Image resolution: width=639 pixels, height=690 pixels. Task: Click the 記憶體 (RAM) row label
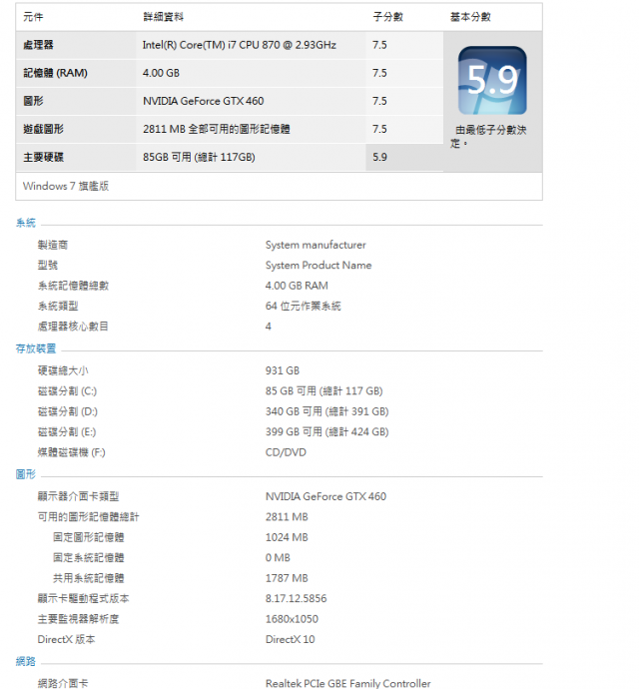coord(56,73)
